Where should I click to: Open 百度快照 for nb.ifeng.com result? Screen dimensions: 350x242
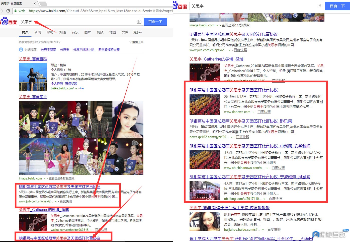275,199
